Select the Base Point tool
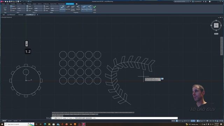Image resolution: width=224 pixels, height=126 pixels. (x=68, y=8)
